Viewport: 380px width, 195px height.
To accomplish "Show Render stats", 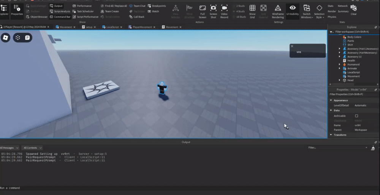I will (332, 11).
